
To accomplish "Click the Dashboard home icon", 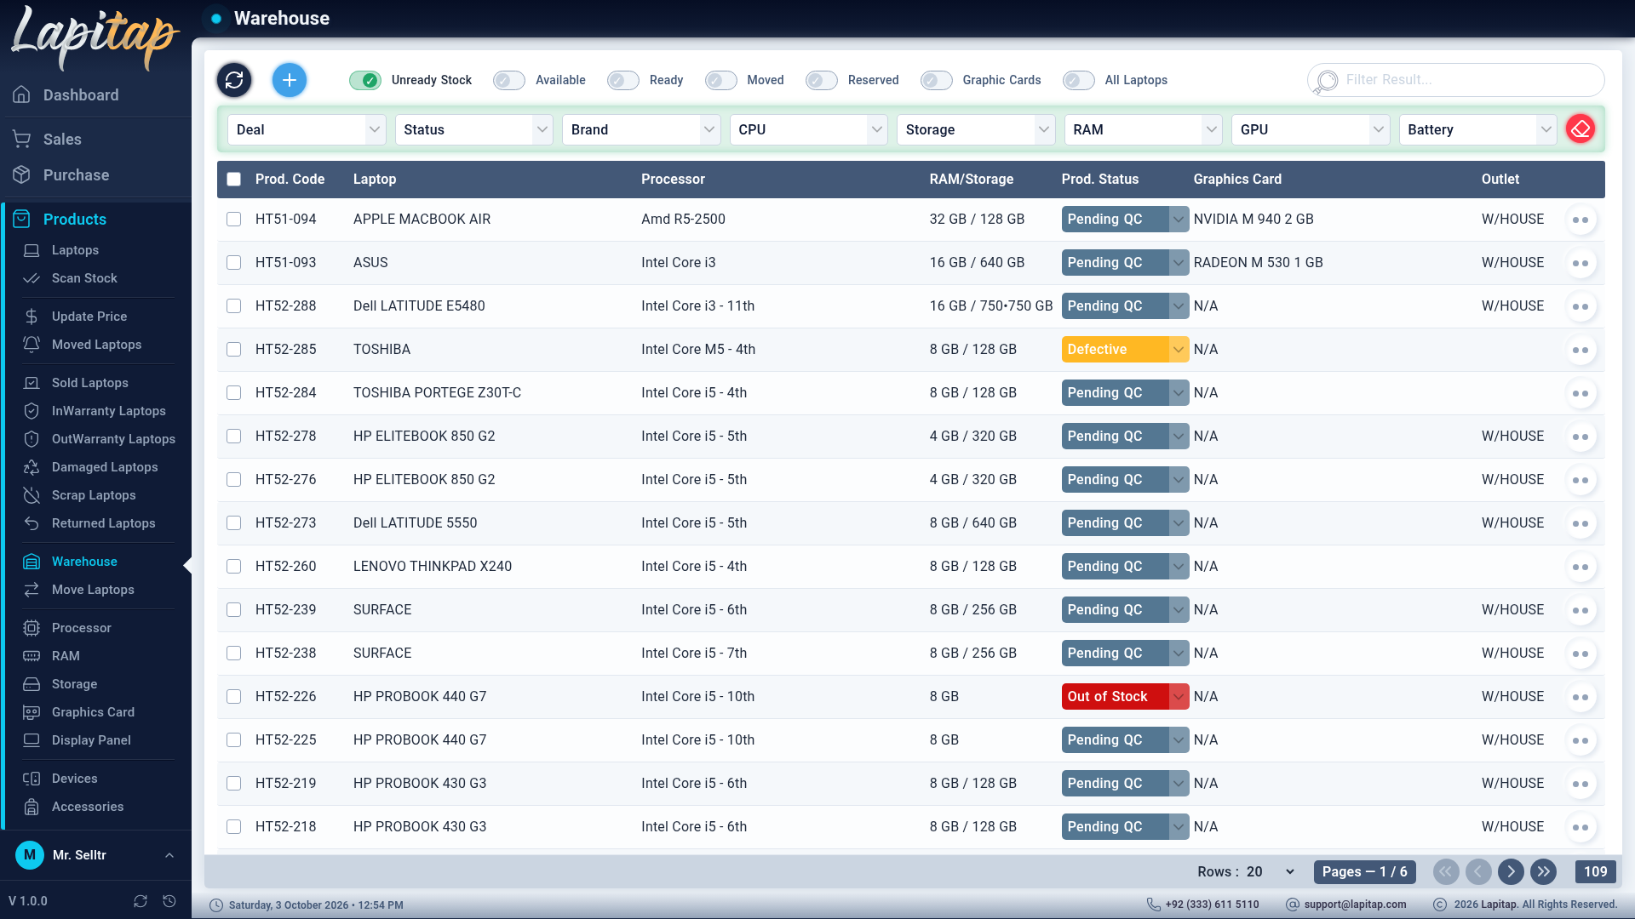I will [22, 94].
